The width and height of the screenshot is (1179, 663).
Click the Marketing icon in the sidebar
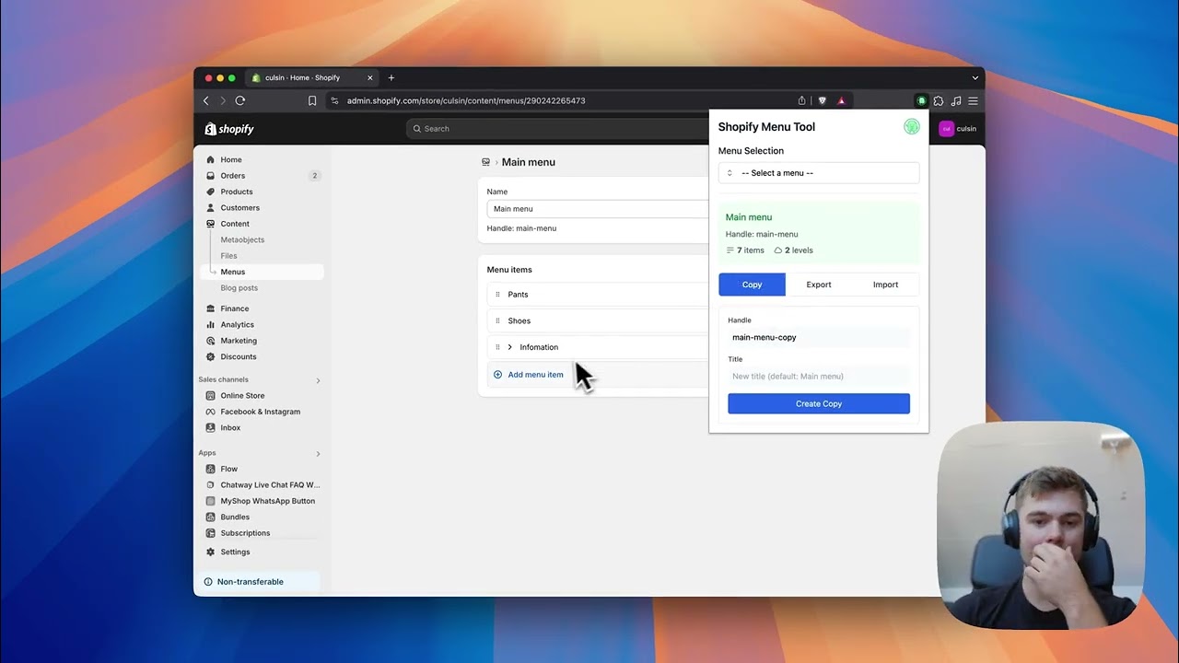point(210,341)
